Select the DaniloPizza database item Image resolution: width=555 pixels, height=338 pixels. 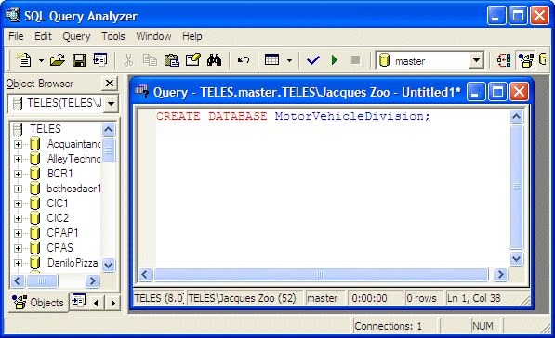[x=73, y=263]
